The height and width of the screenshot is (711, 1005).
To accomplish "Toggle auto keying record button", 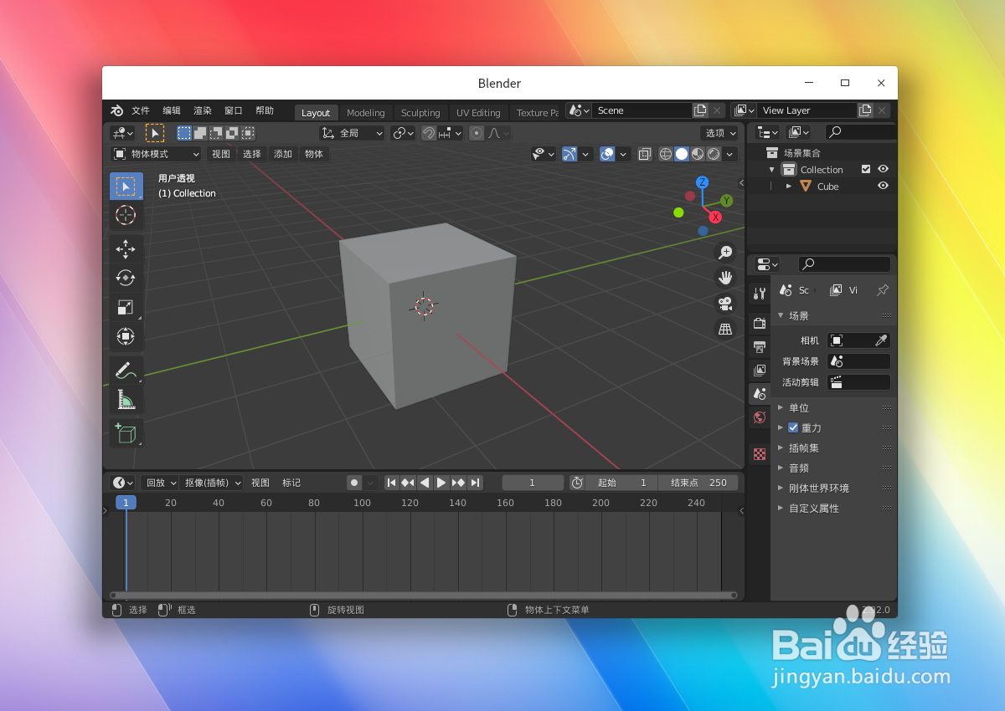I will 355,483.
